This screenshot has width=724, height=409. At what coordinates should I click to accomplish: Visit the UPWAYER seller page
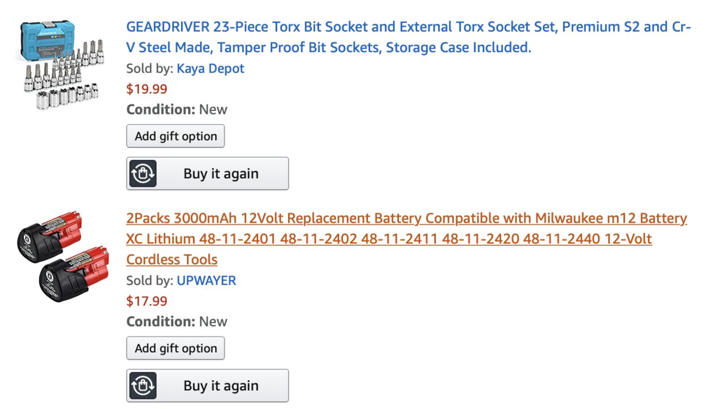(206, 280)
